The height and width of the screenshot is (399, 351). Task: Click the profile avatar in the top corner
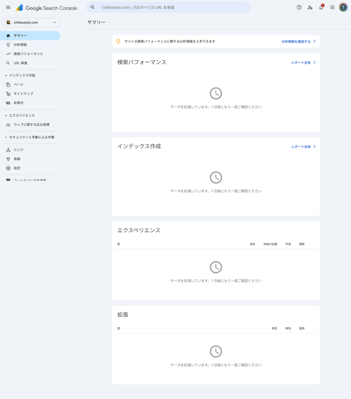click(343, 7)
